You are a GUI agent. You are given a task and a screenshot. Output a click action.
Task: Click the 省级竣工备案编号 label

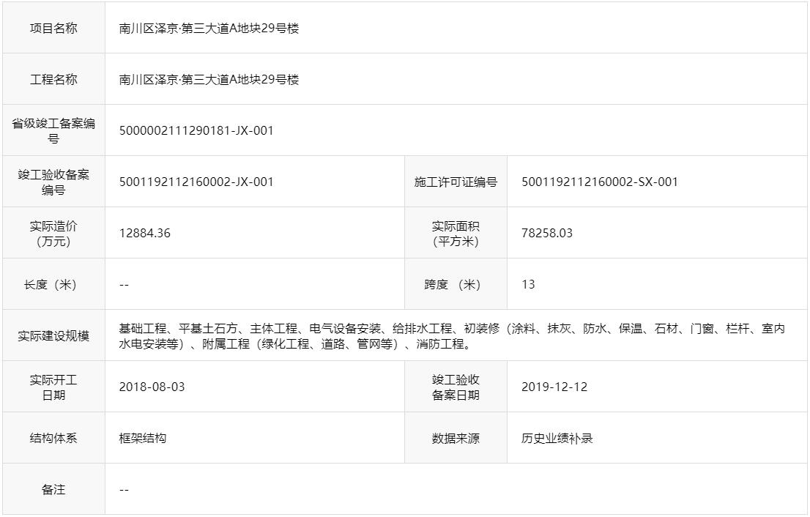pyautogui.click(x=53, y=130)
